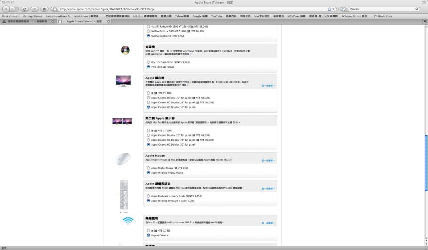
Task: Go back with the browser Back arrow
Action: (6, 9)
